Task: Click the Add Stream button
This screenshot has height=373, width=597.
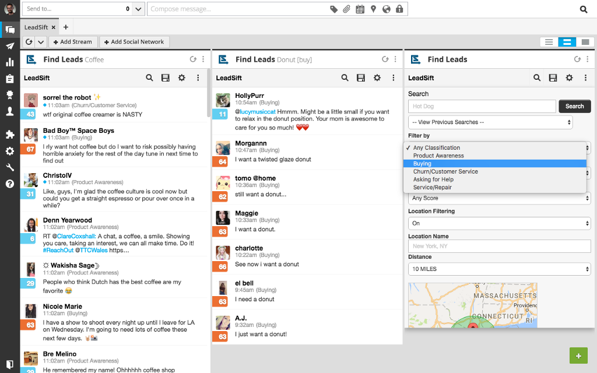Action: point(73,42)
